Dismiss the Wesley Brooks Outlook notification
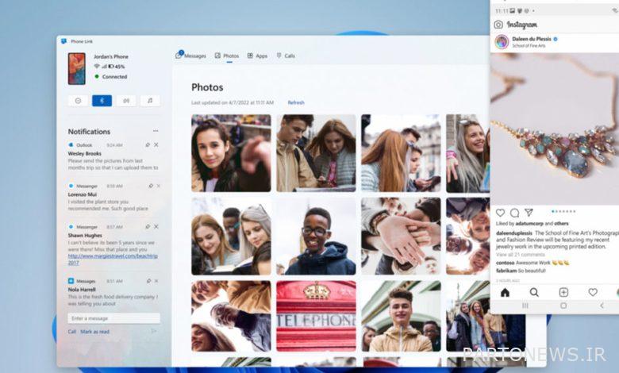Viewport: 619px width, 373px height. pyautogui.click(x=156, y=145)
